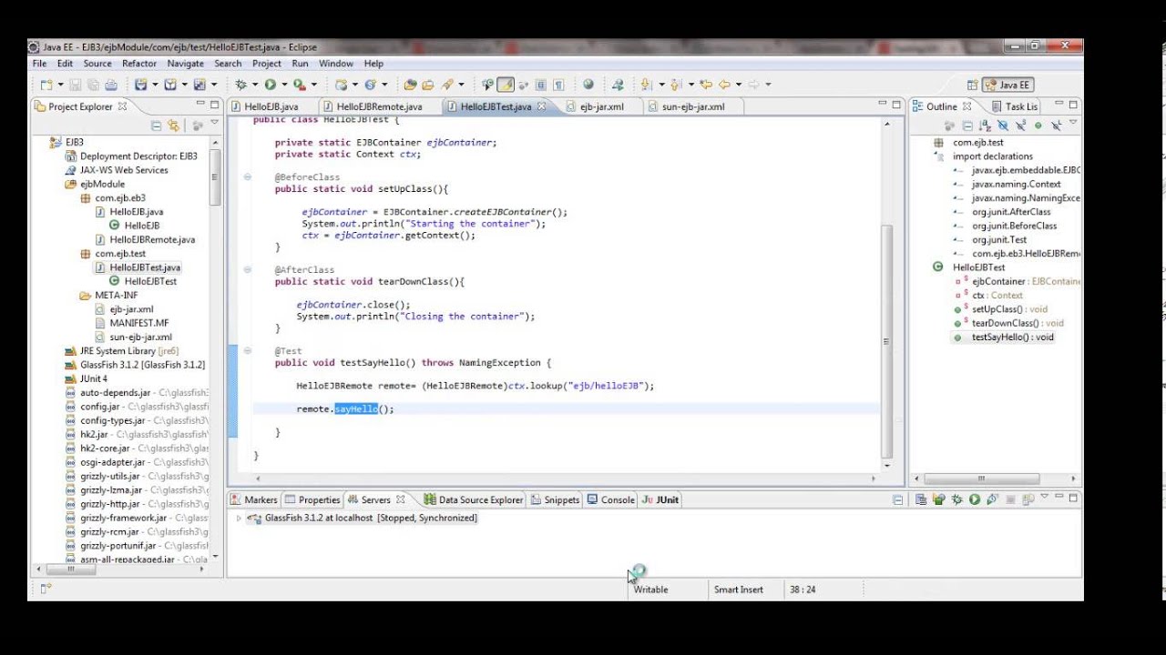Switch to HelloEJB.java editor tab

[x=271, y=106]
